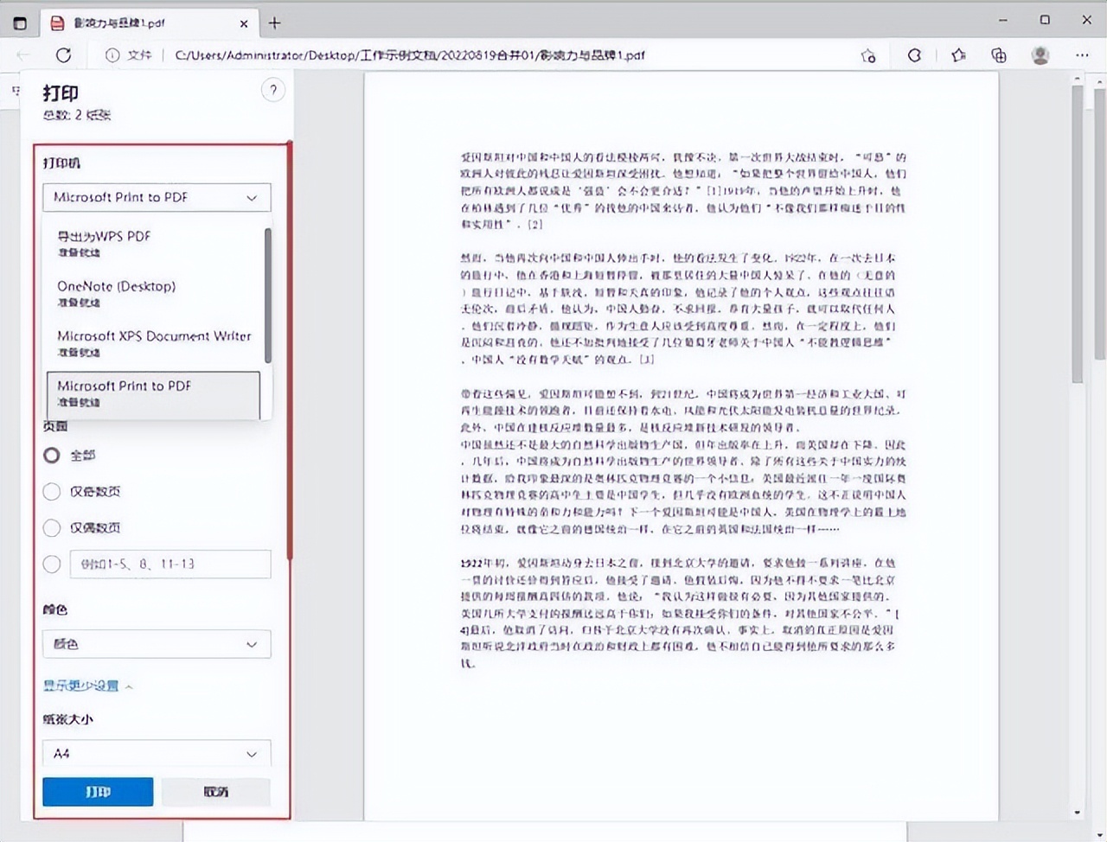This screenshot has height=842, width=1107.
Task: Open the A4 纸张大小 dropdown
Action: (x=156, y=753)
